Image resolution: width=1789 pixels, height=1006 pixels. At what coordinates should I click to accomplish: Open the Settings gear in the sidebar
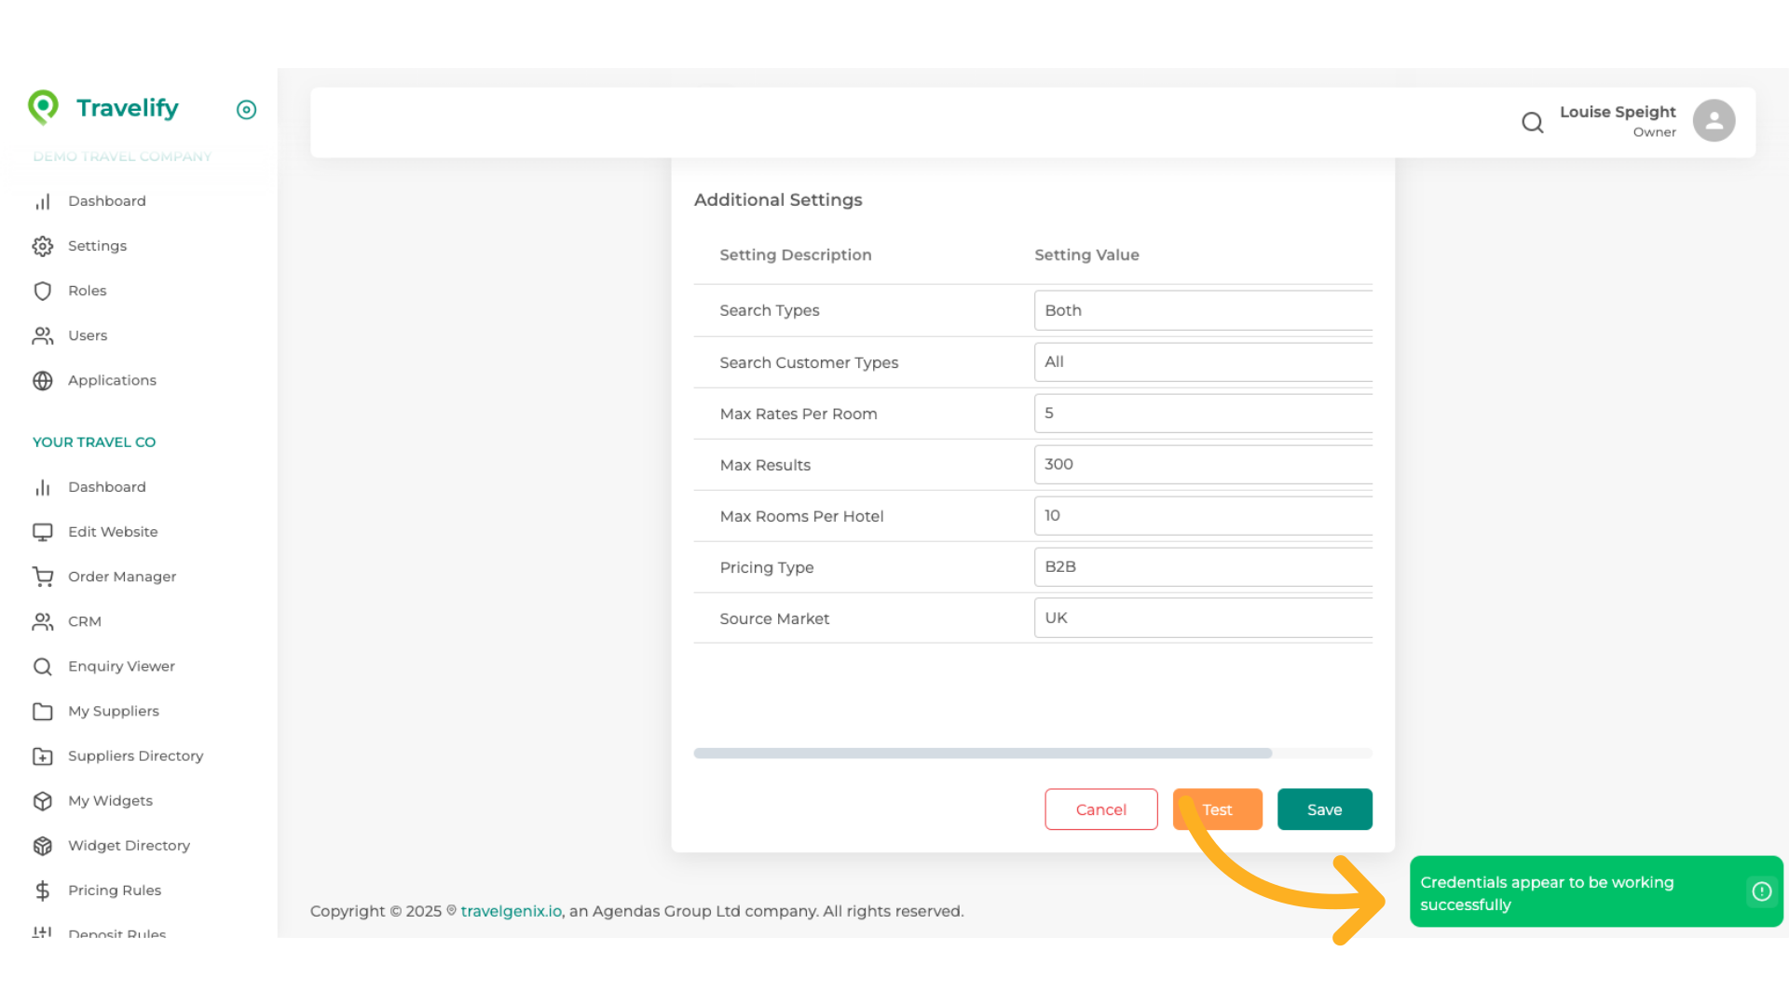coord(43,246)
